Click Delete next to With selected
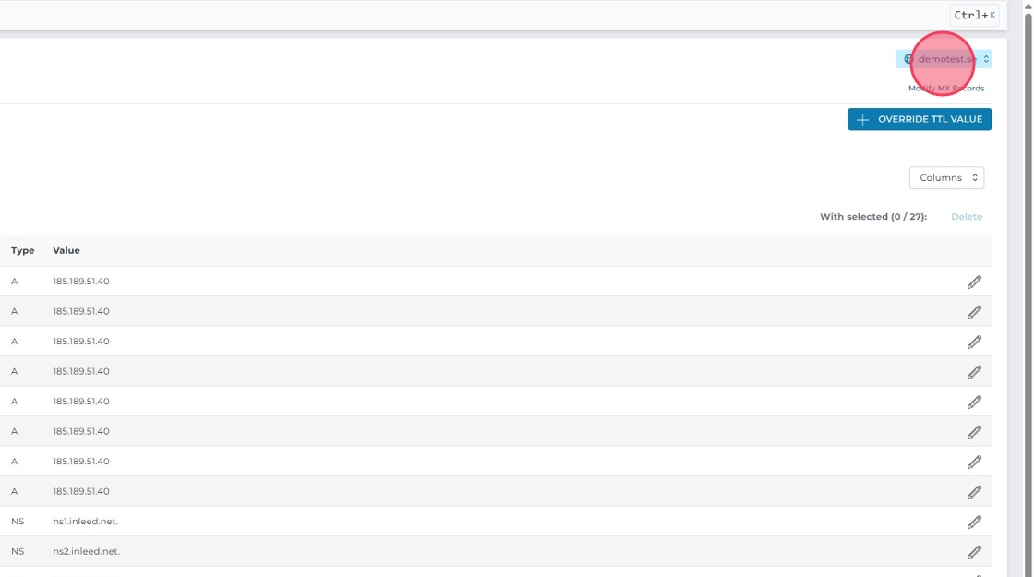The image size is (1034, 577). coord(967,217)
